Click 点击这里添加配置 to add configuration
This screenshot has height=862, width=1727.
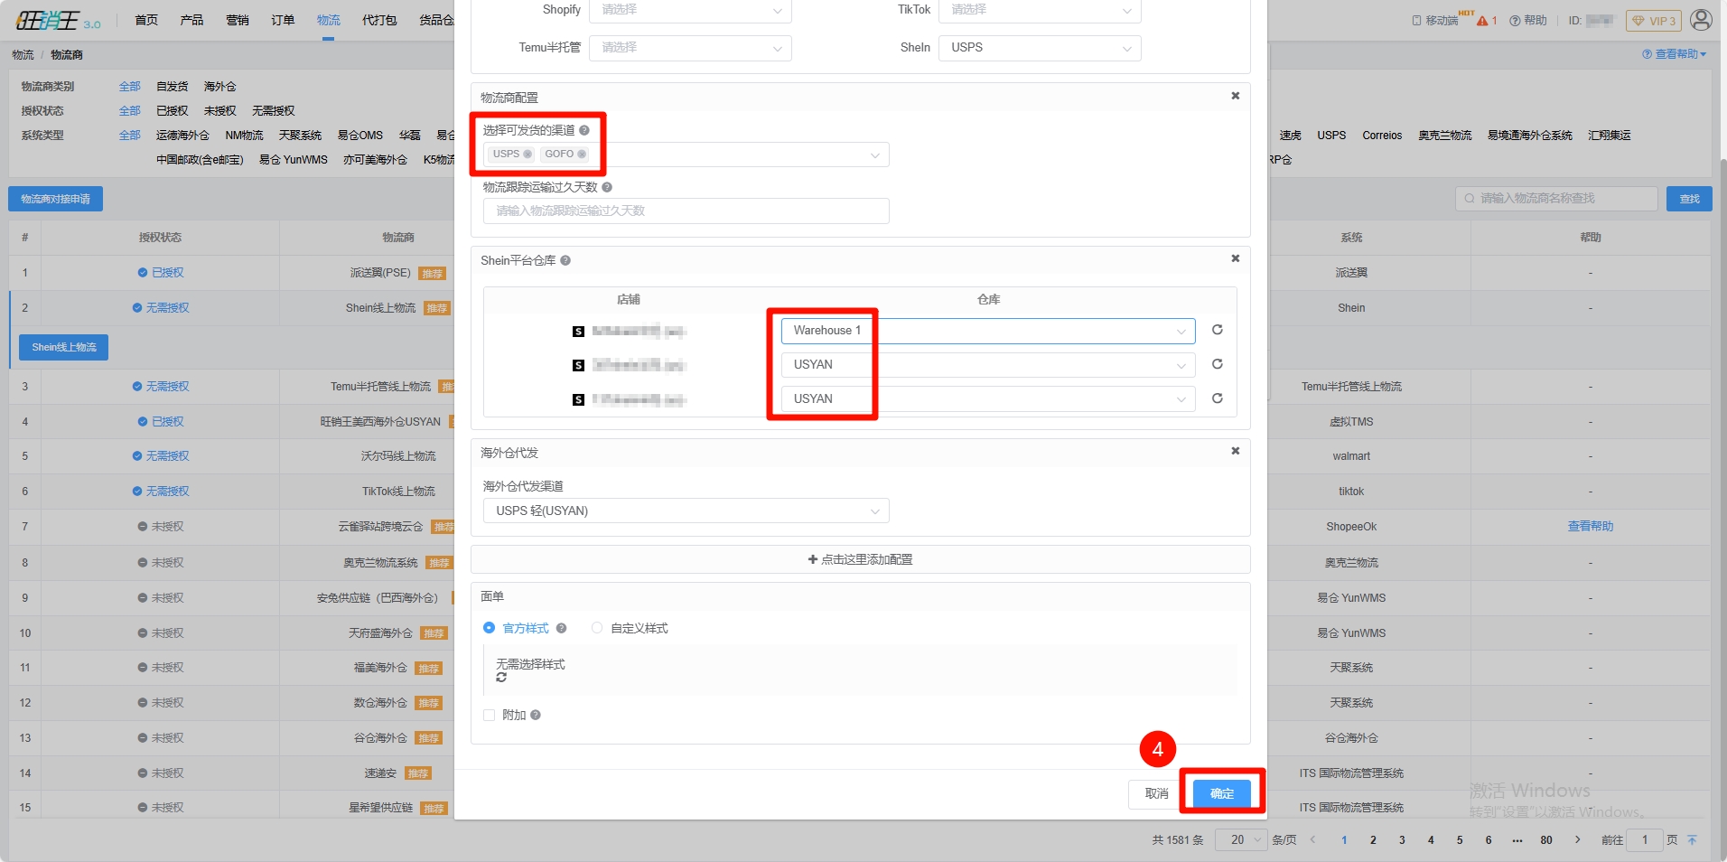pyautogui.click(x=860, y=559)
